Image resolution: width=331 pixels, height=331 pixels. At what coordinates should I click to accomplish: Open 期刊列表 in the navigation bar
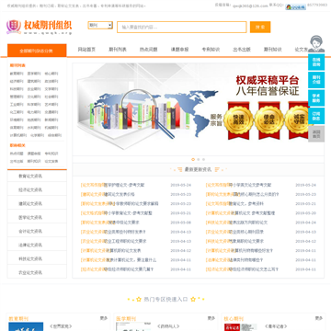click(118, 50)
